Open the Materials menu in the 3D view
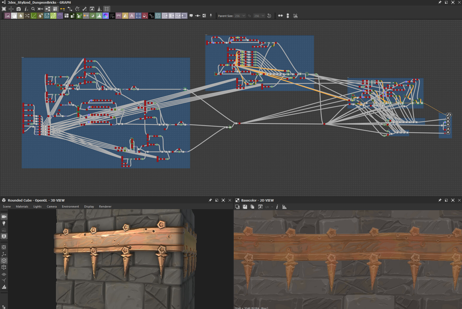Screen dimensions: 462x309 click(22, 207)
